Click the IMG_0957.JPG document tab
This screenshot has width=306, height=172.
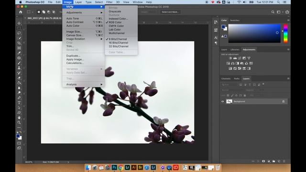[44, 18]
